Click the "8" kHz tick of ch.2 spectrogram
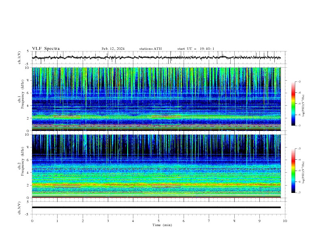The height and width of the screenshot is (248, 321). pyautogui.click(x=28, y=148)
